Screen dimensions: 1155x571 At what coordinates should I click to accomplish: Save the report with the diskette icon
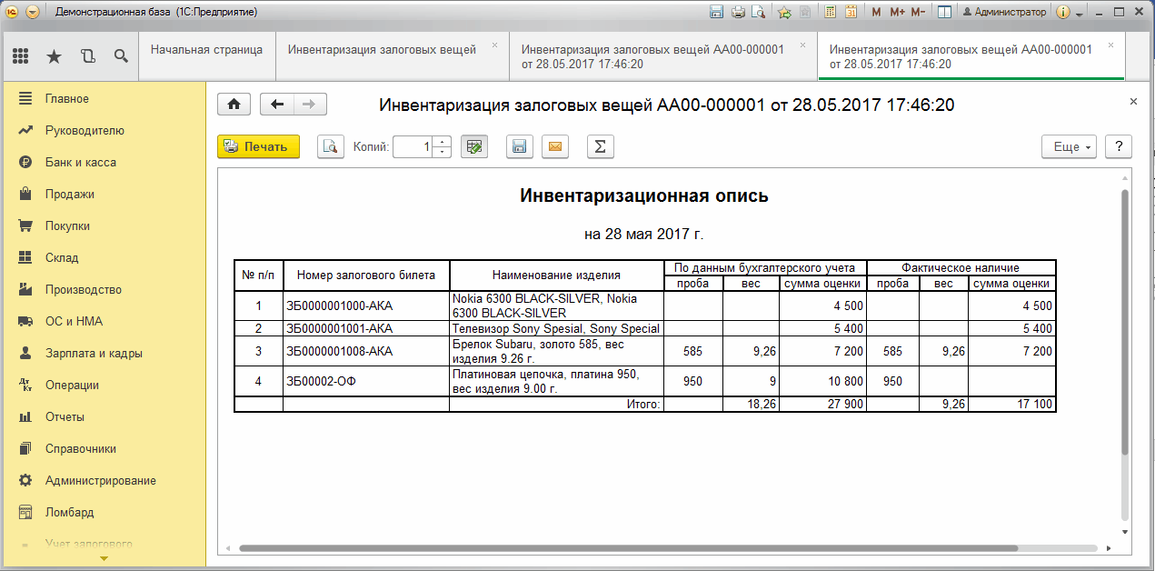[520, 146]
